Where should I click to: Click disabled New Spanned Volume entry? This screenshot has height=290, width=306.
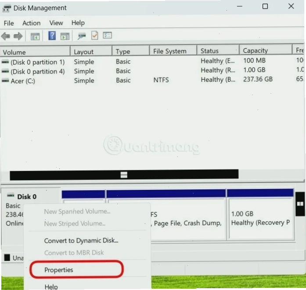pyautogui.click(x=77, y=211)
